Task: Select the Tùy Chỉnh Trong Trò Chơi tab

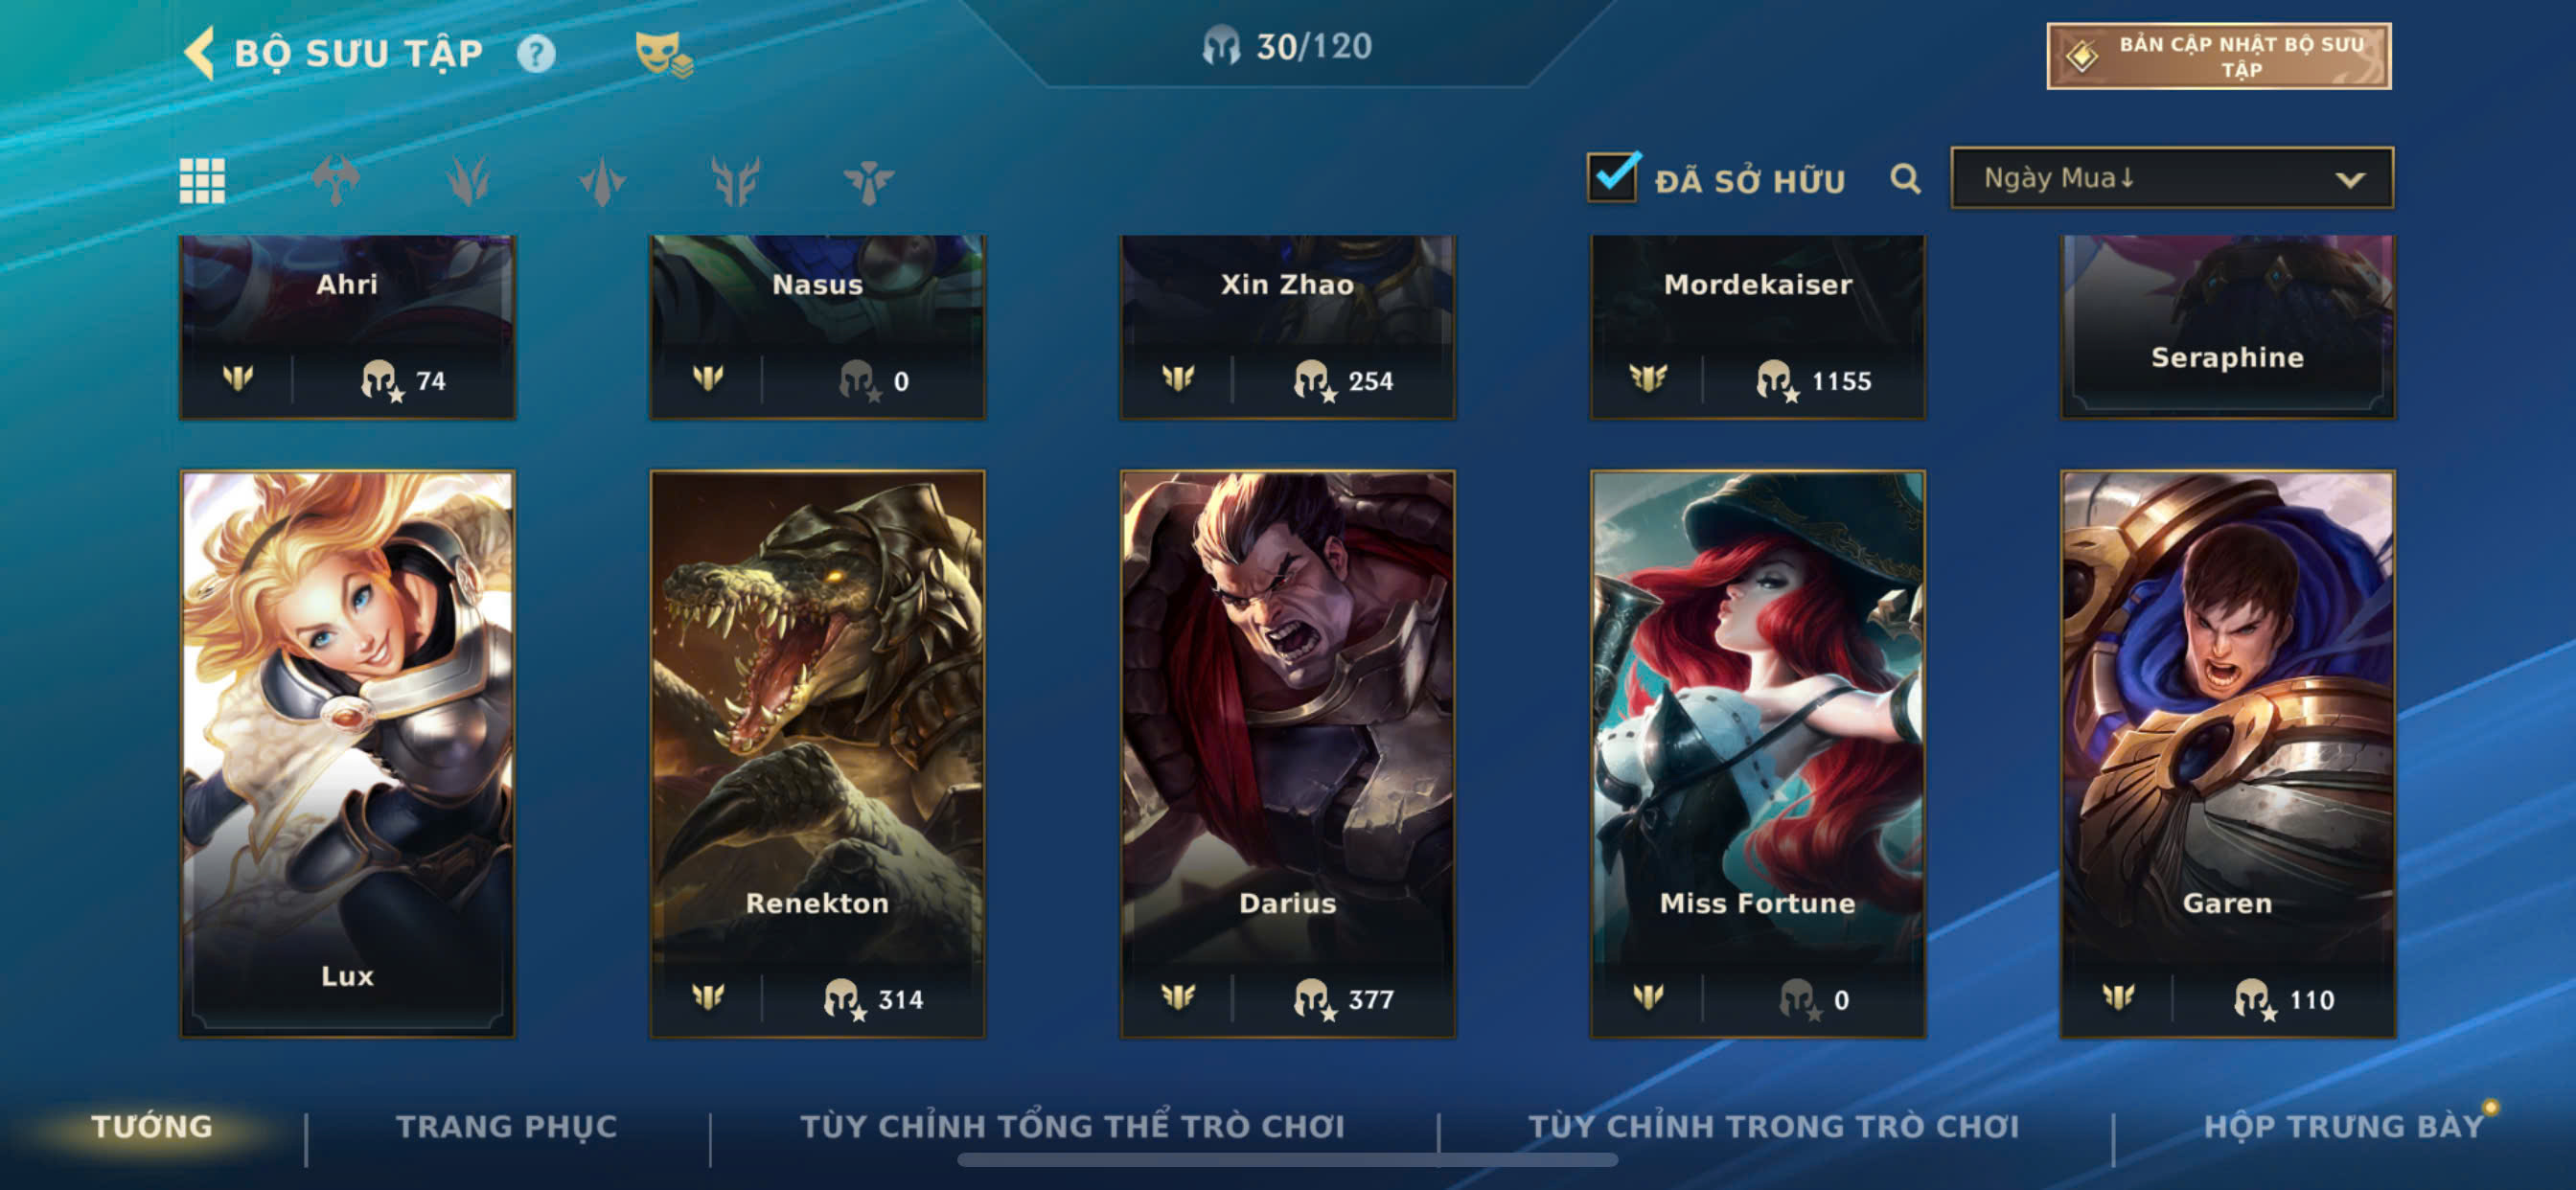Action: [x=1773, y=1126]
